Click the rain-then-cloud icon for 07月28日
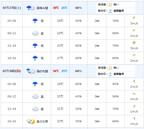The image size is (144, 129). pos(31,71)
